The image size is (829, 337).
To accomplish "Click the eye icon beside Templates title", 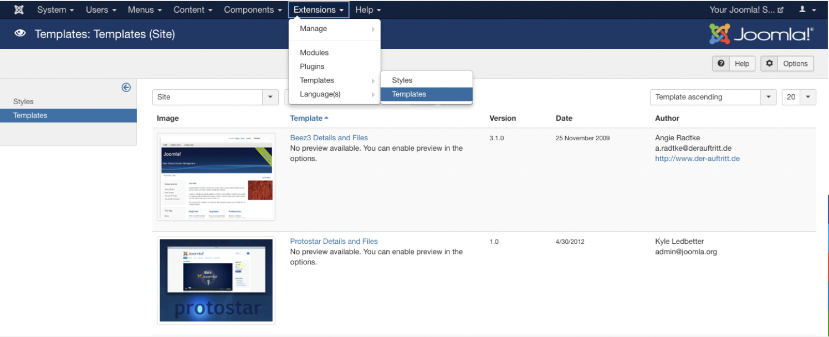I will coord(21,34).
